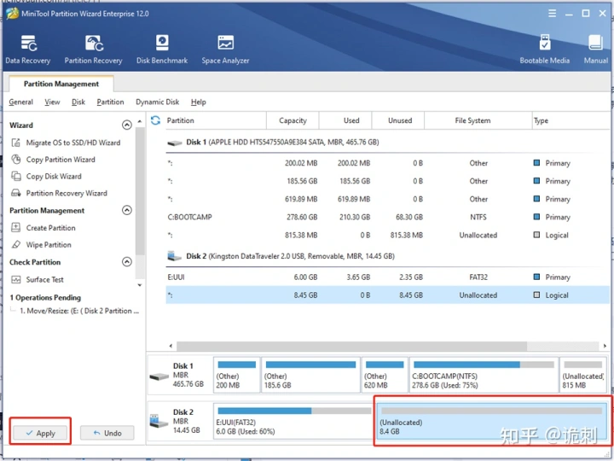This screenshot has width=614, height=461.
Task: Select the E:UUI partition row
Action: pyautogui.click(x=388, y=277)
